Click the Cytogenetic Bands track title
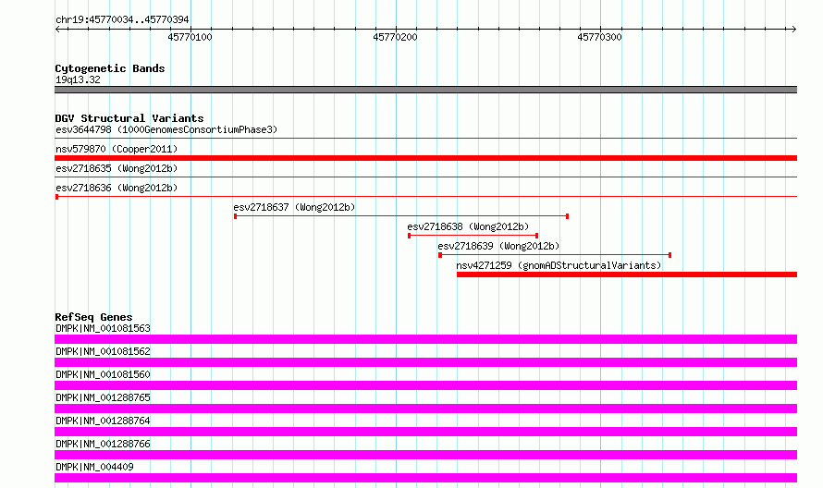The image size is (823, 488). (x=110, y=68)
